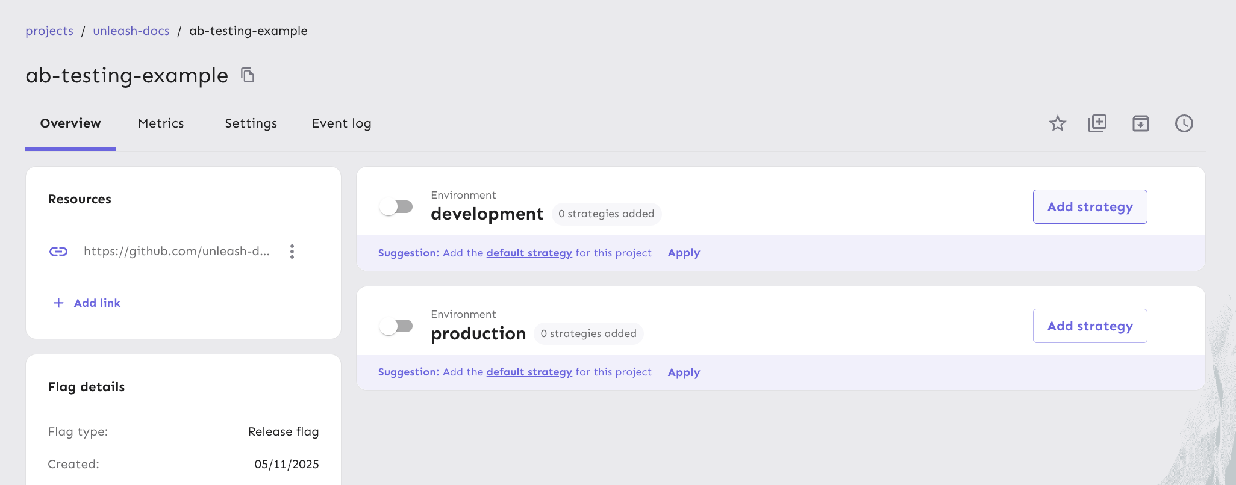Open the Event log tab
The height and width of the screenshot is (485, 1236).
point(341,123)
